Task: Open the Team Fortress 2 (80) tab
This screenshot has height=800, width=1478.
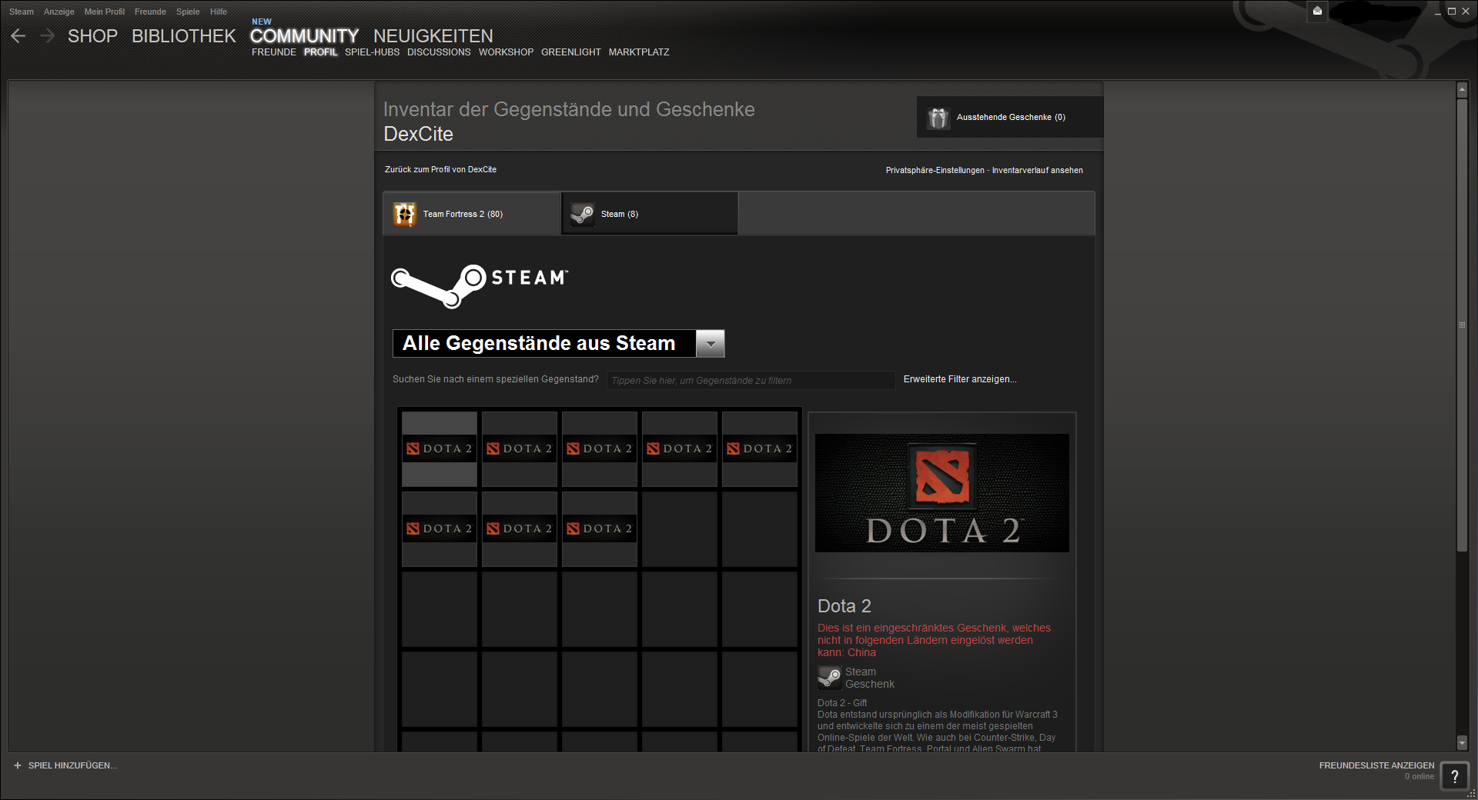Action: (x=472, y=214)
